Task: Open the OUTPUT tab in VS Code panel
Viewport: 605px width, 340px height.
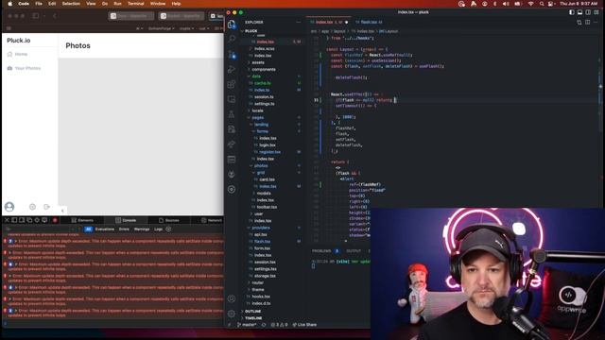Action: coord(354,251)
